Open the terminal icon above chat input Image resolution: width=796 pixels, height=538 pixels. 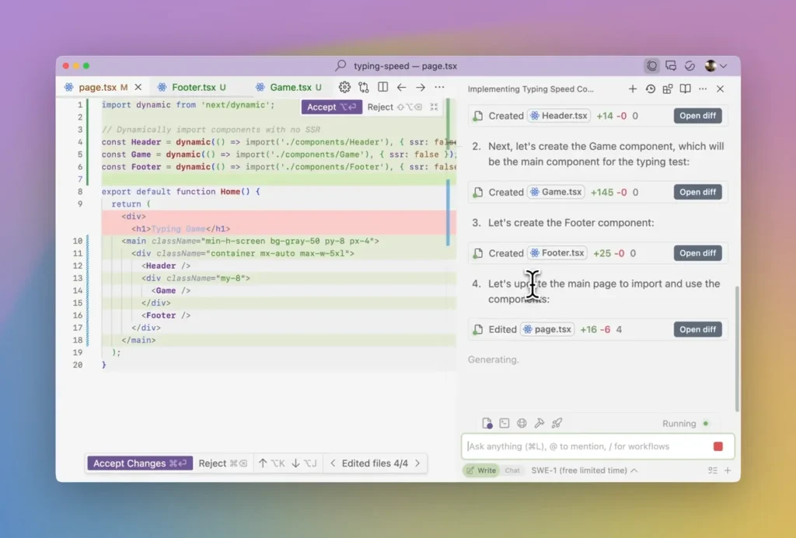coord(504,423)
